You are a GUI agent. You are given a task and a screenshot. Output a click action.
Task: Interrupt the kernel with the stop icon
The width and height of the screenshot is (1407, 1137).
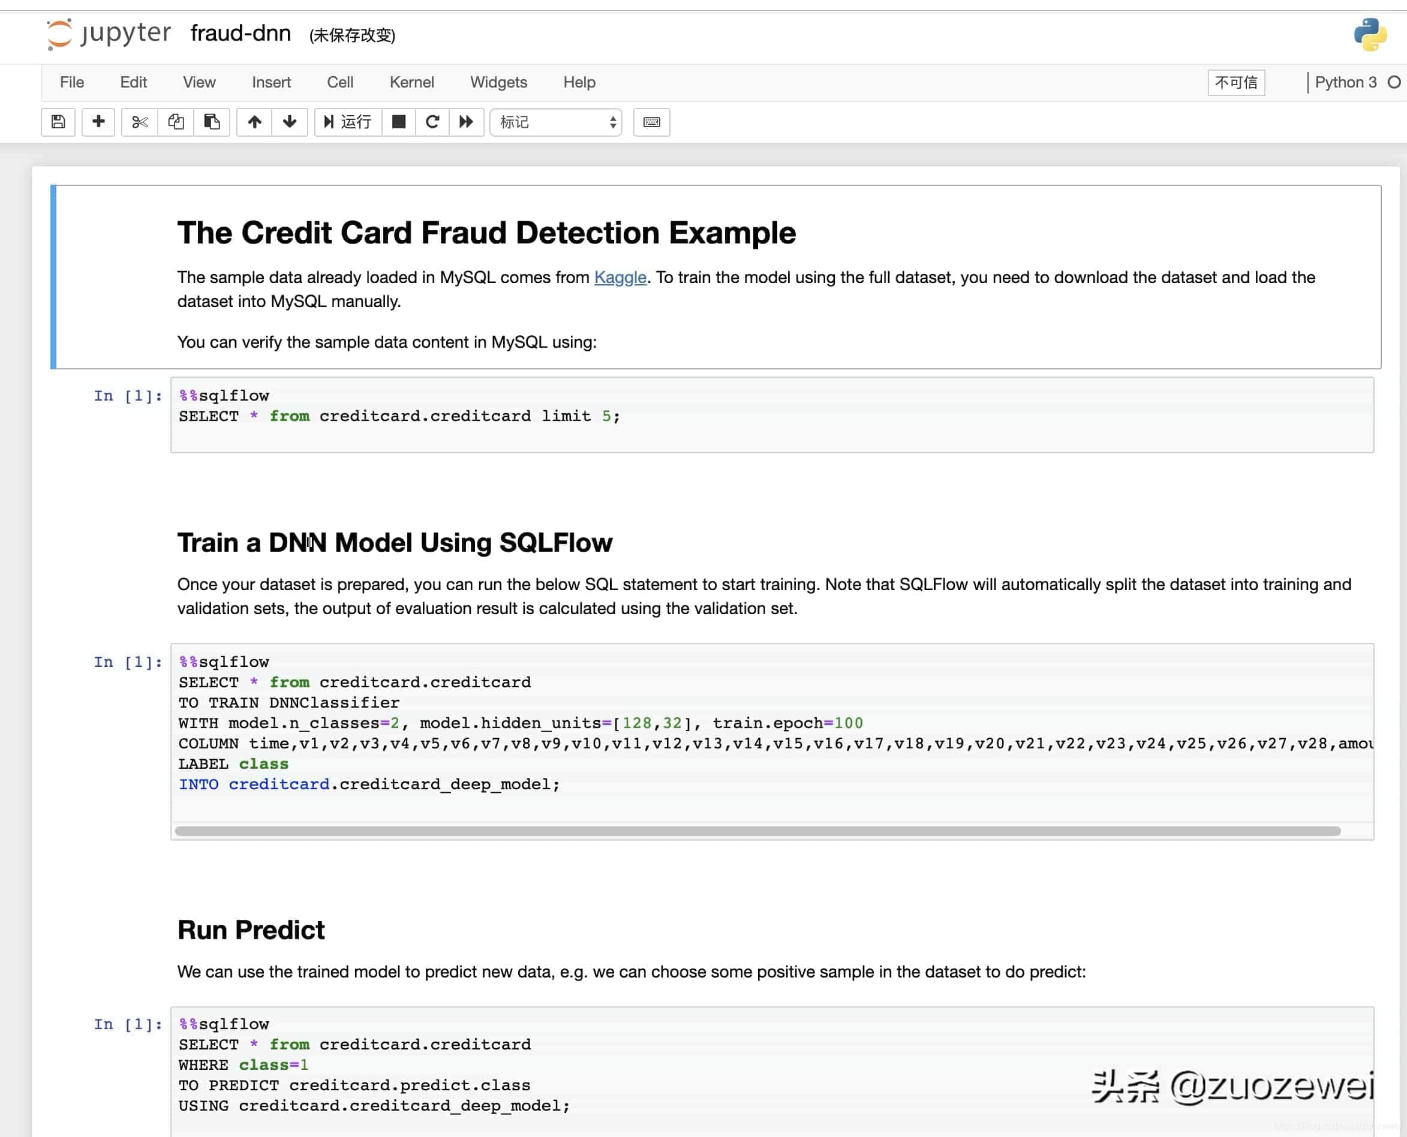point(398,122)
